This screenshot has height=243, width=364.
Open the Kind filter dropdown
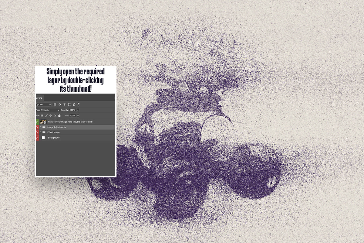coord(43,104)
